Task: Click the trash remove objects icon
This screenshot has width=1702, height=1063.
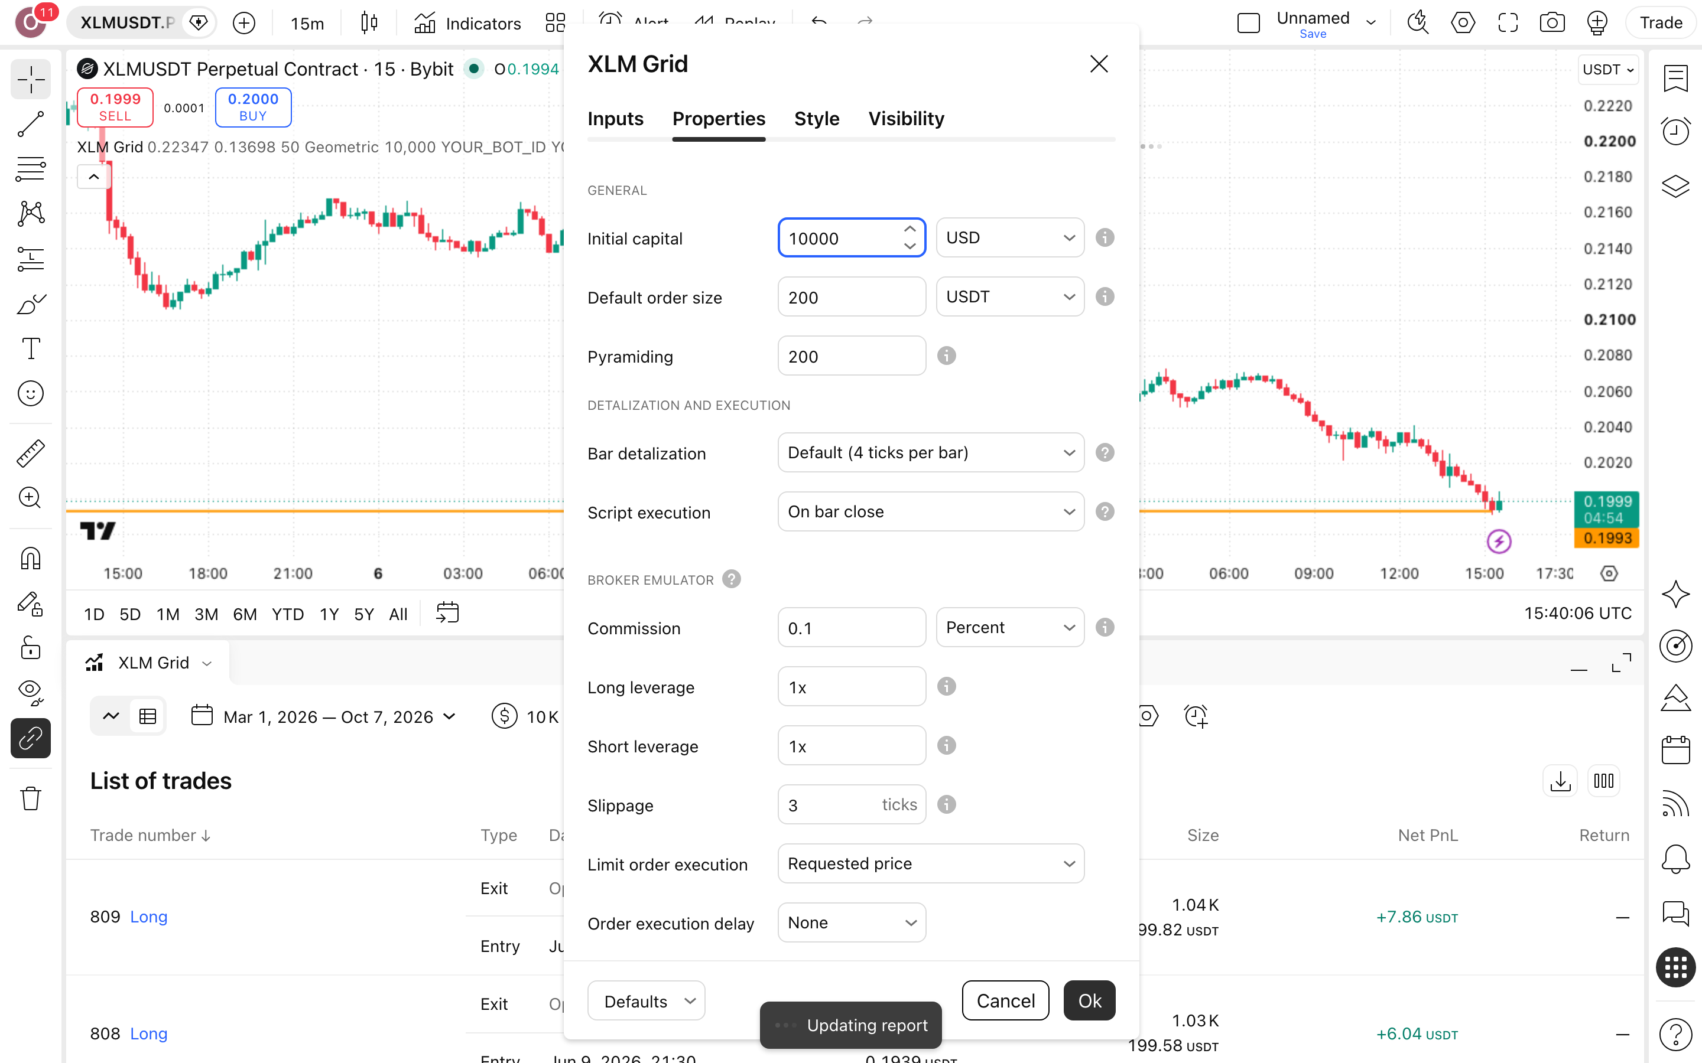Action: pos(30,798)
